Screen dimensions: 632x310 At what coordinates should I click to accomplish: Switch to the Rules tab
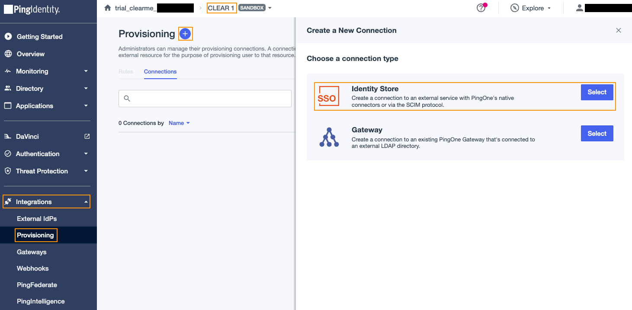click(x=126, y=72)
